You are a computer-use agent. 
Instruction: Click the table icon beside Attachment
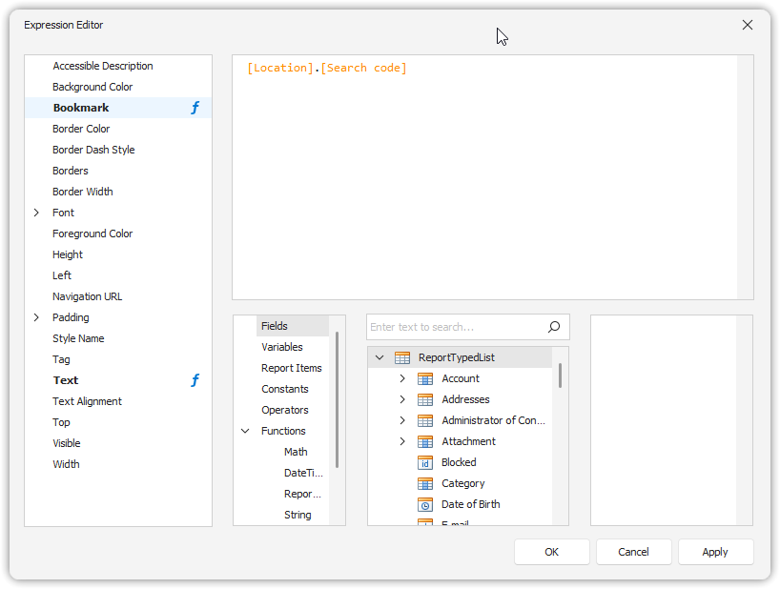424,441
